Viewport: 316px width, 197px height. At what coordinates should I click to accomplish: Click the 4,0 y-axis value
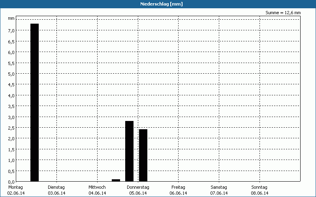pos(11,95)
